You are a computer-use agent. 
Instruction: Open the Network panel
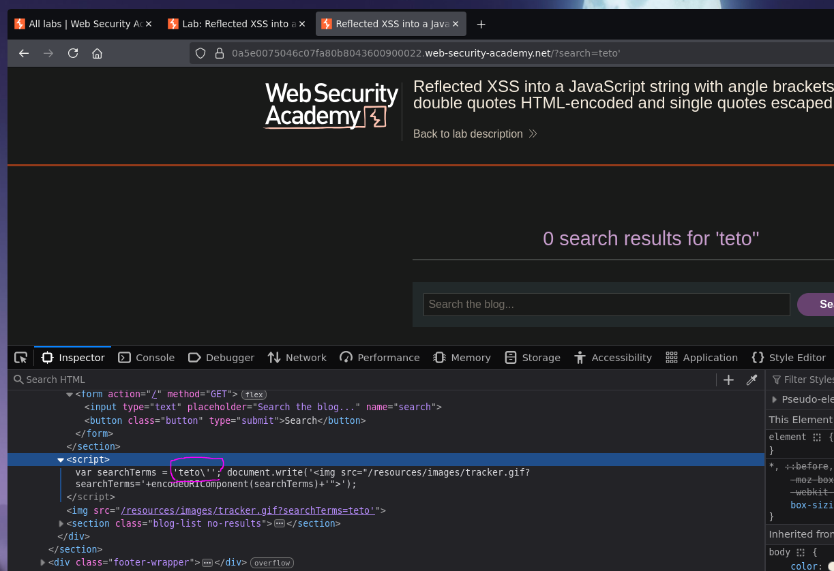[x=297, y=358]
